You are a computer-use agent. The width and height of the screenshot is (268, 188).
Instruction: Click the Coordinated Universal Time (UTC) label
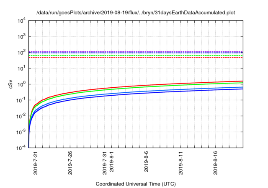(x=136, y=184)
